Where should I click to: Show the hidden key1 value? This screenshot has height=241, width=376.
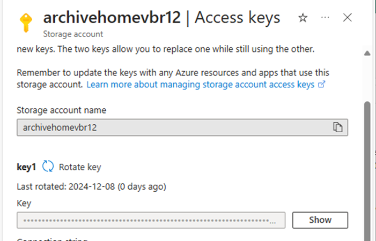(x=320, y=220)
